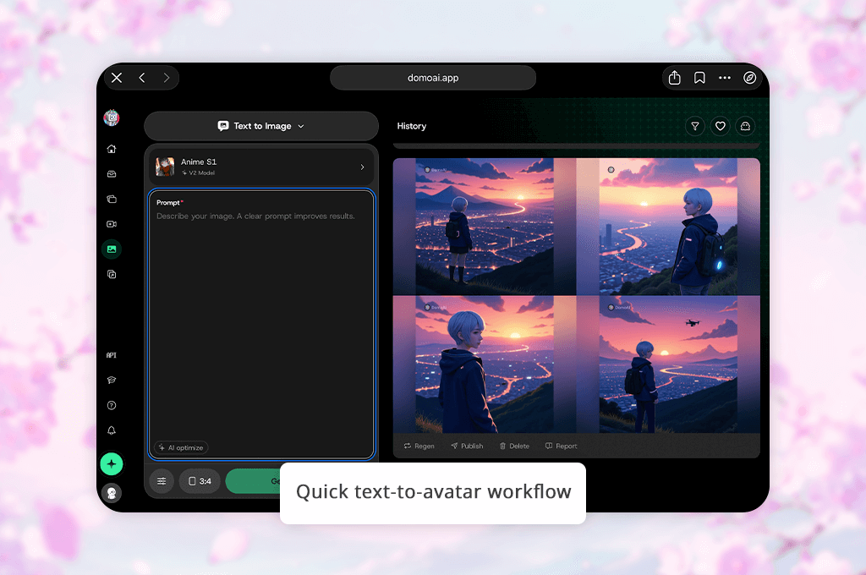Click the Delete button

click(514, 446)
